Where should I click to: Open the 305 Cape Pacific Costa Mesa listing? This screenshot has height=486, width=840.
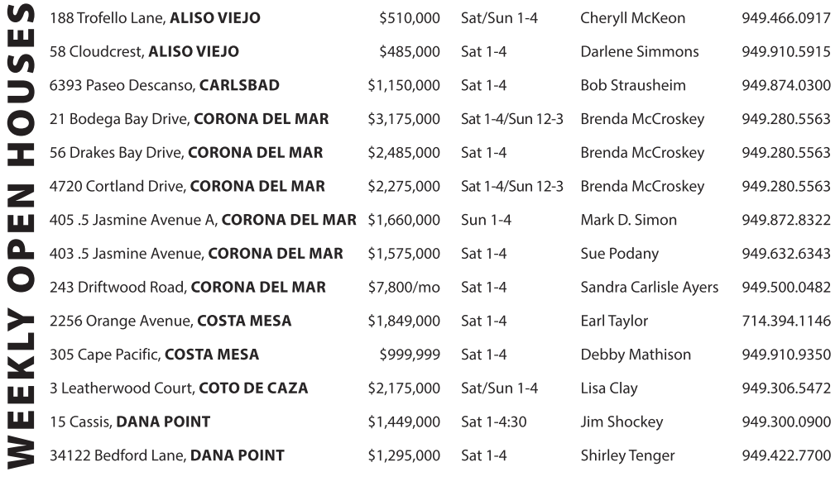tap(154, 355)
